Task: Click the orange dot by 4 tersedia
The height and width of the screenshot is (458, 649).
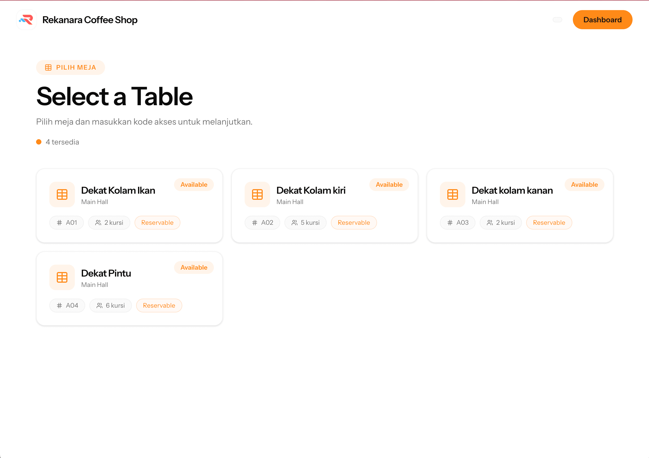Action: pos(39,142)
